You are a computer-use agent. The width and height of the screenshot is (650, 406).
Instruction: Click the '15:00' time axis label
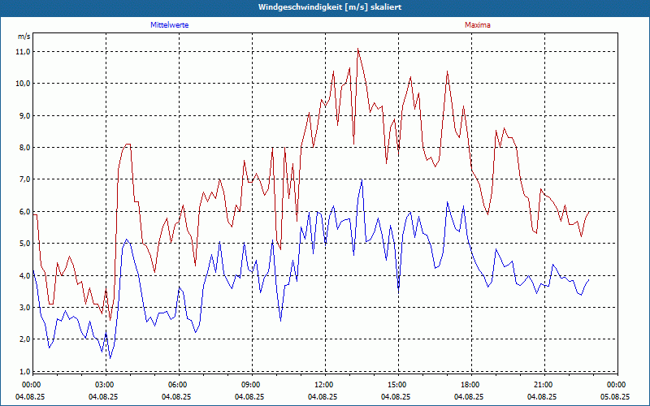(x=397, y=385)
